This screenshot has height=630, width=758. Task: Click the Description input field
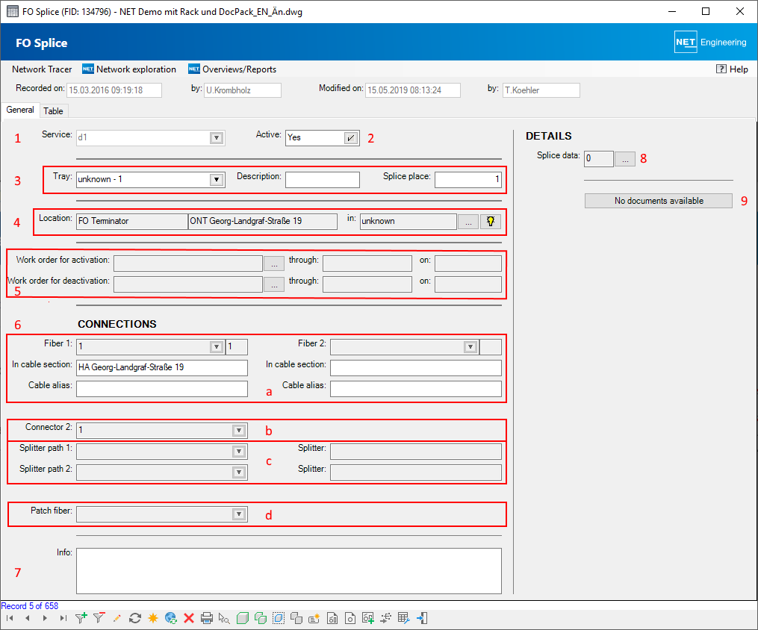[323, 180]
